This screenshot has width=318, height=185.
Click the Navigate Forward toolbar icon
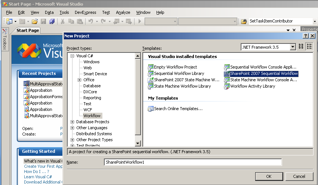pyautogui.click(x=129, y=21)
